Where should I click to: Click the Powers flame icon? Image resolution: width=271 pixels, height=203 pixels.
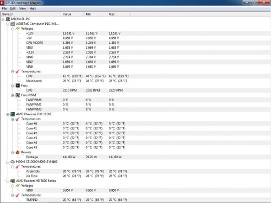coord(17,152)
